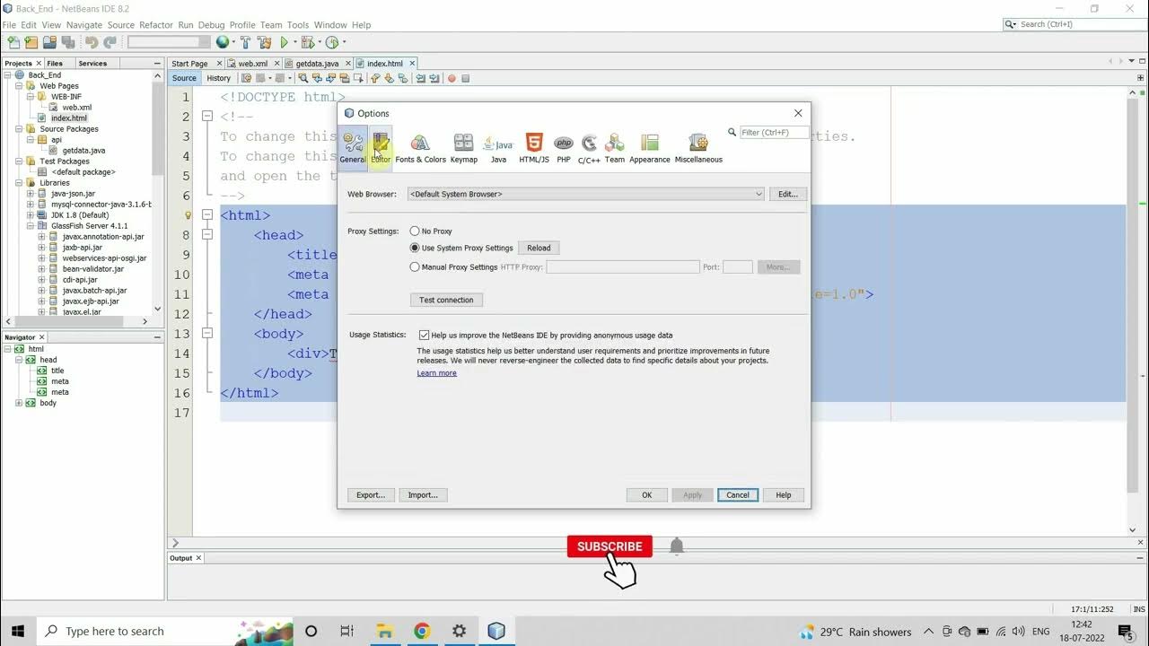Open the Java options category
Viewport: 1149px width, 646px height.
(498, 148)
